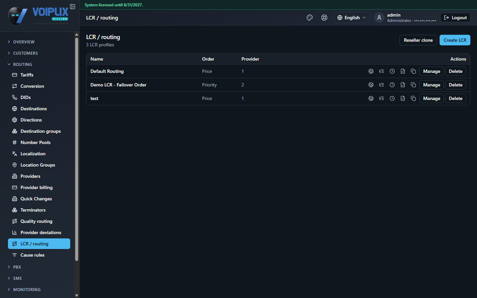477x298 pixels.
Task: Click the copy icon in the test row
Action: click(x=413, y=98)
